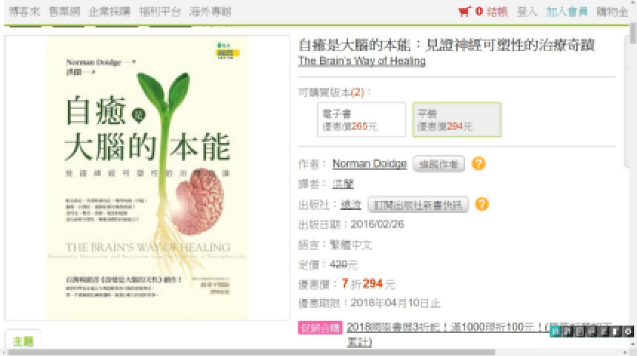Click the teal icon in floating overlay toolbar

[556, 332]
